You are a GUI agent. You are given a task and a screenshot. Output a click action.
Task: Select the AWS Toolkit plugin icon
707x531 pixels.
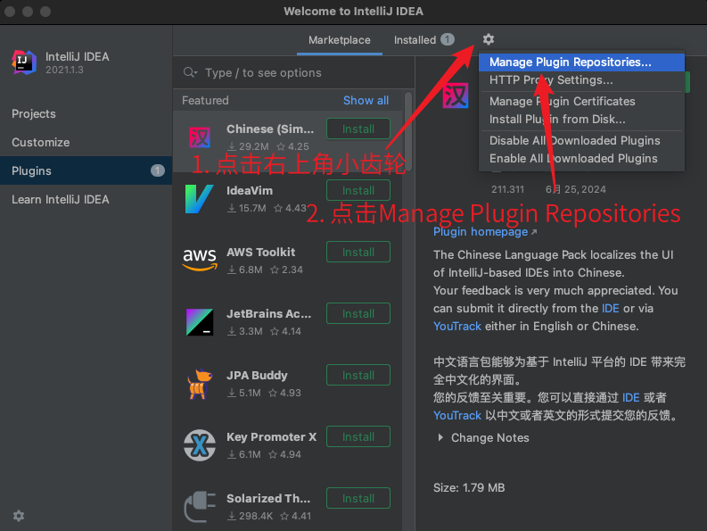pyautogui.click(x=199, y=260)
